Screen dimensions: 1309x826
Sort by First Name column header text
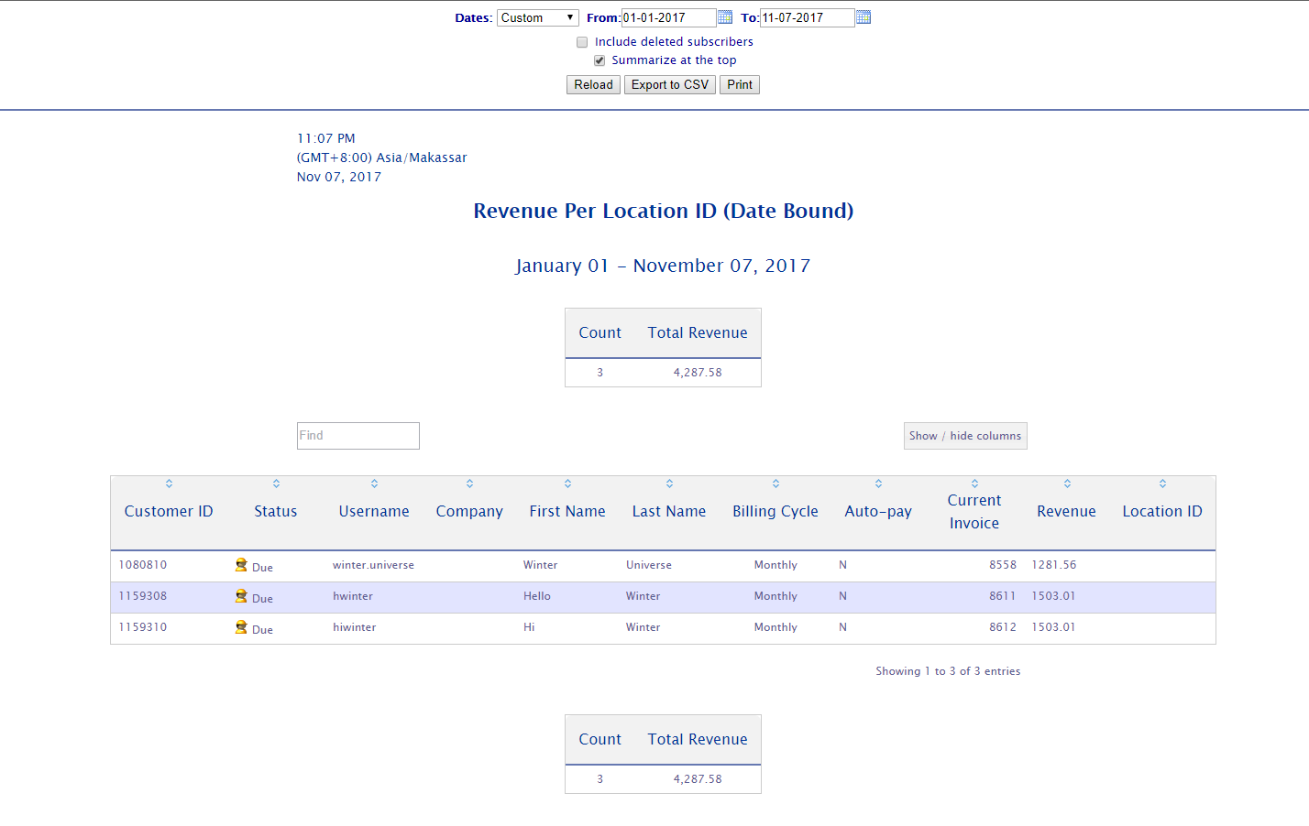567,512
